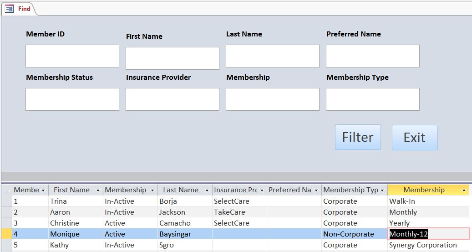Focus the Insurance Provider text box
The height and width of the screenshot is (252, 472).
172,99
